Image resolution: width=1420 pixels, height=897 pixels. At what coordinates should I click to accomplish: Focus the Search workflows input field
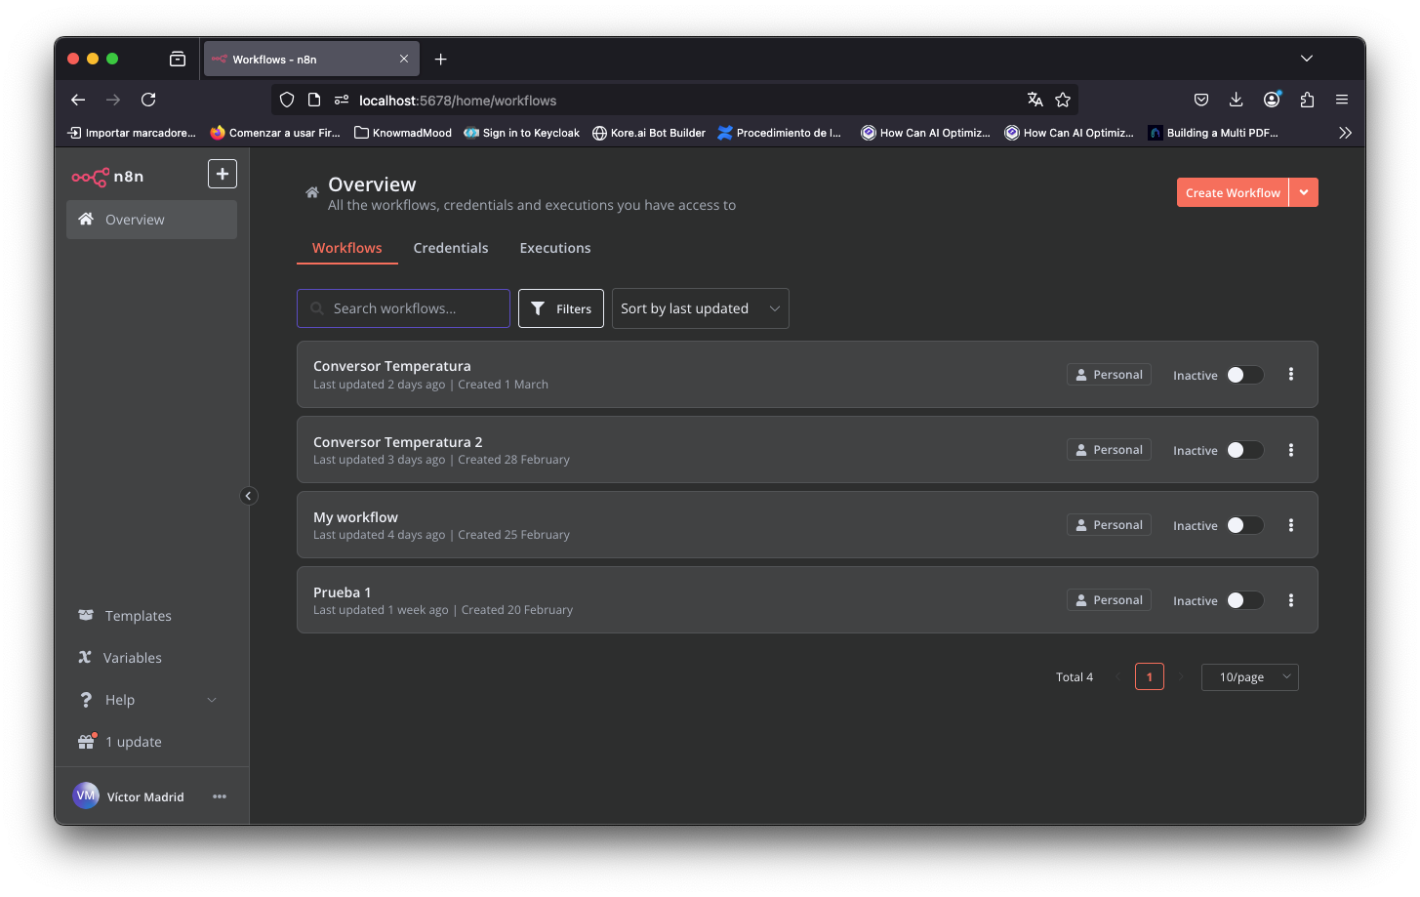pos(403,308)
